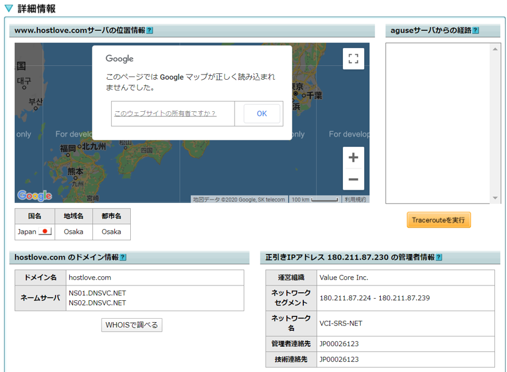Click the 地図データ ©2020 Google attribution

coord(239,199)
